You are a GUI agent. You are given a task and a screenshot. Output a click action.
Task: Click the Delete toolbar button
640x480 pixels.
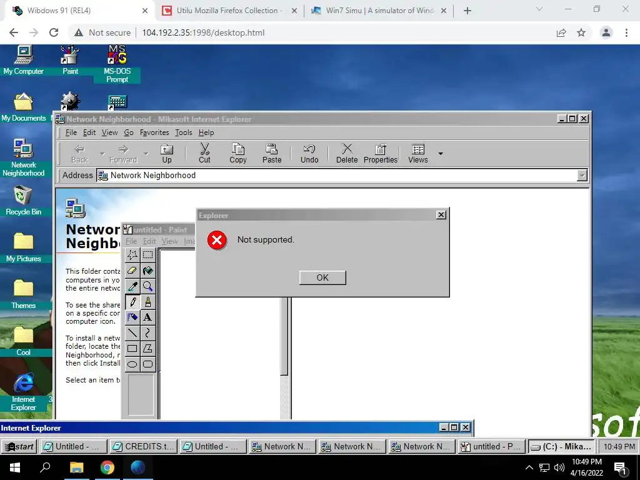347,154
